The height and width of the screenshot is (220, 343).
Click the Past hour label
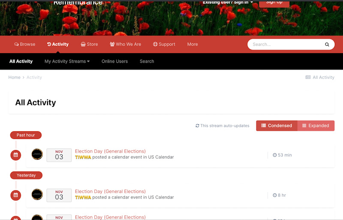[x=26, y=135]
